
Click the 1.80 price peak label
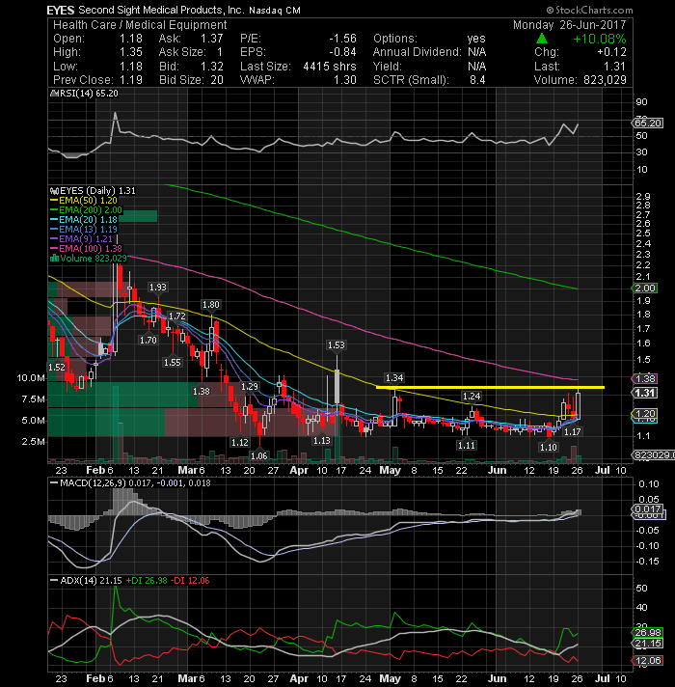[210, 305]
